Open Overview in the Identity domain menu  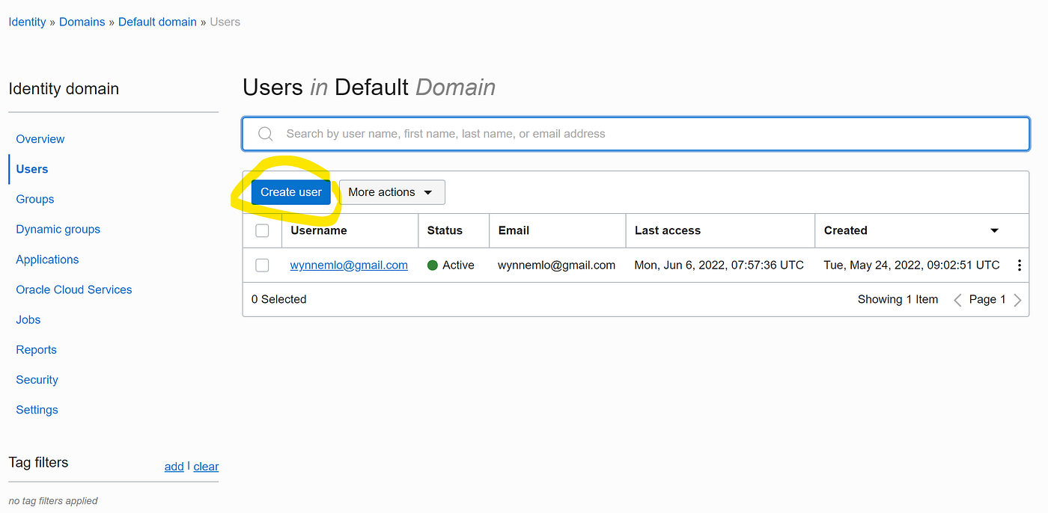pyautogui.click(x=40, y=139)
